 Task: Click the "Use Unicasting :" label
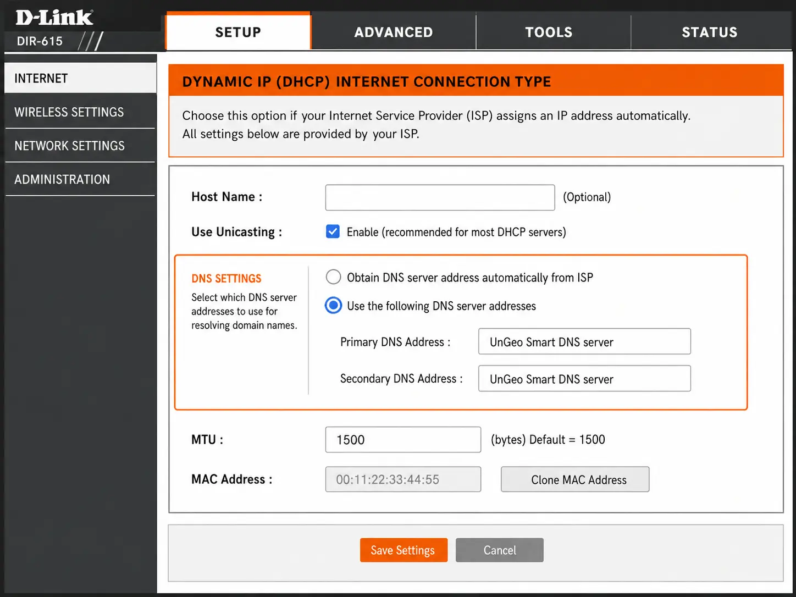click(x=236, y=232)
